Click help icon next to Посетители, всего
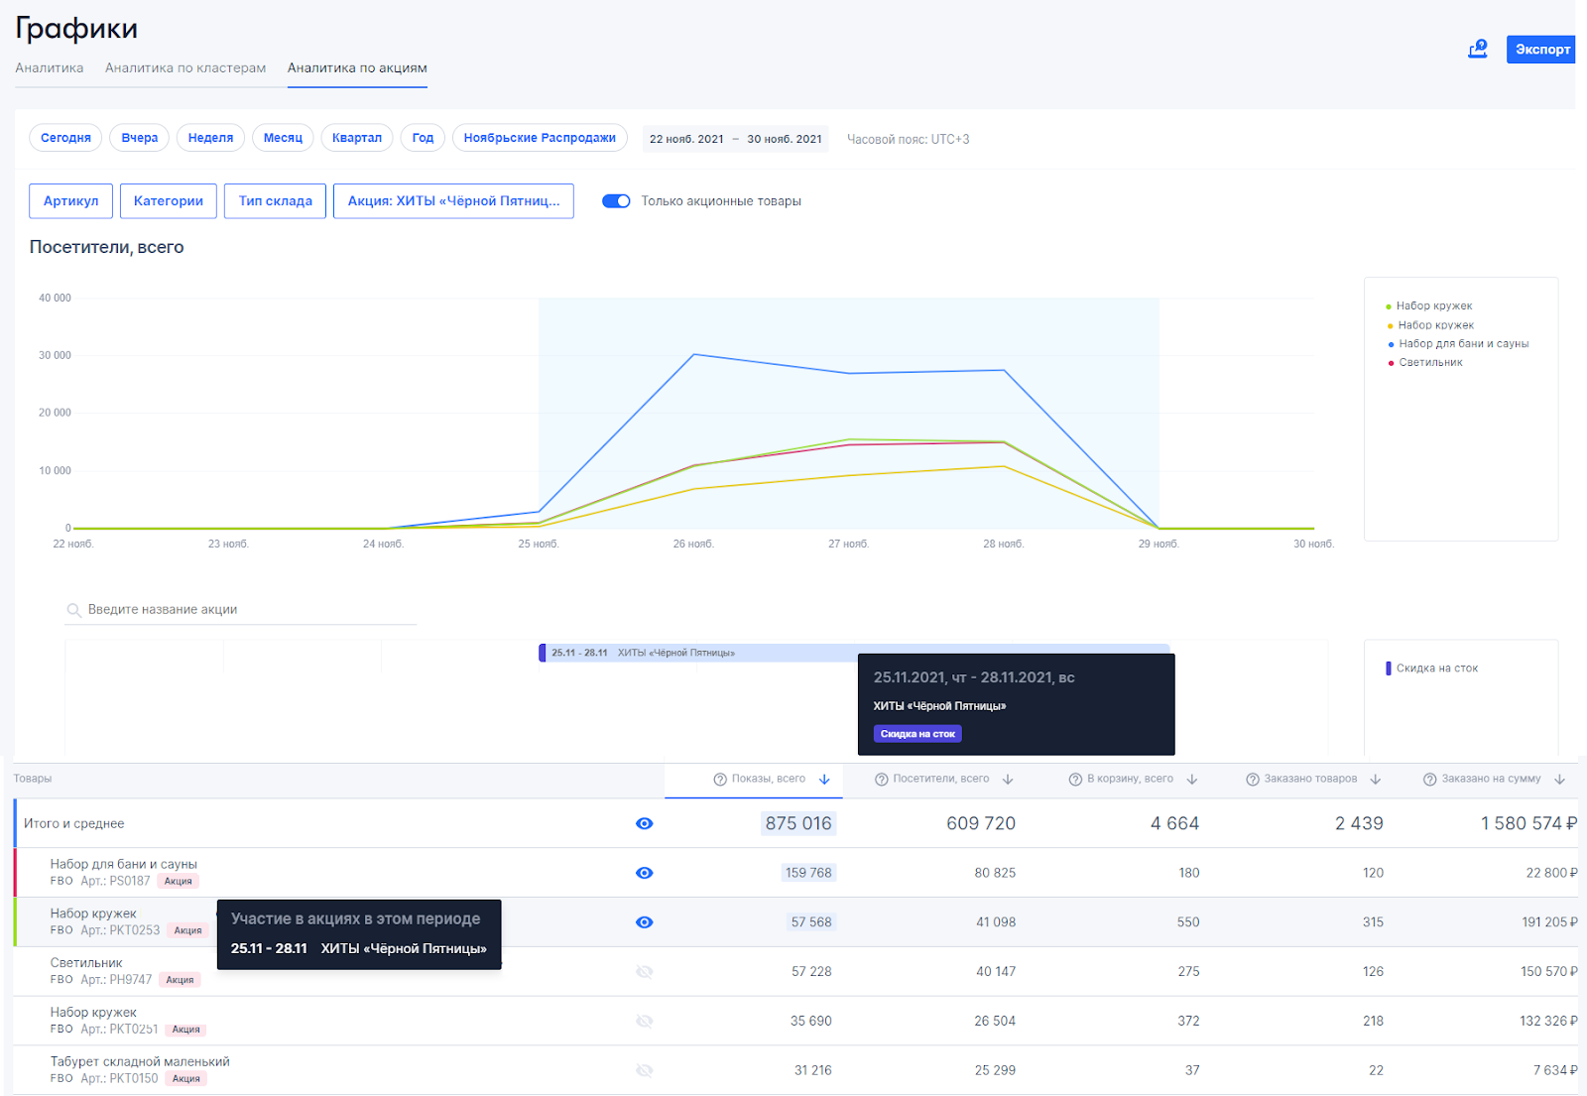 (881, 780)
